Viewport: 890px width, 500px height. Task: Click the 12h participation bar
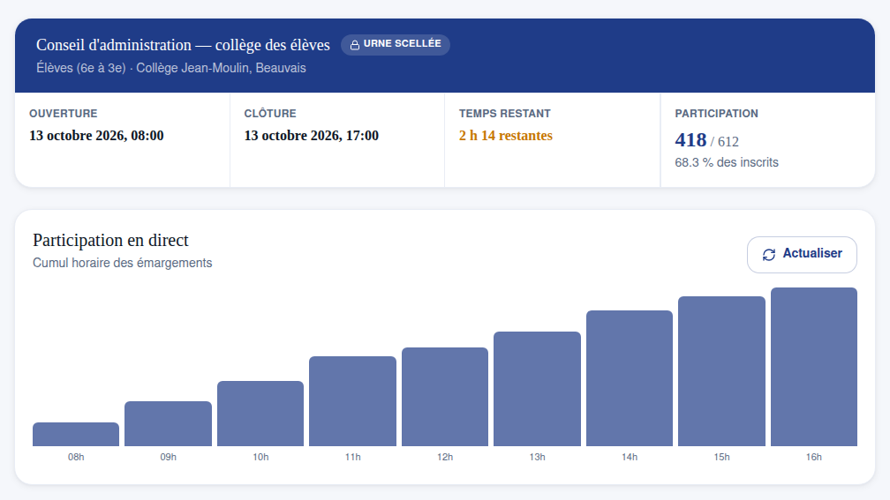(x=445, y=397)
